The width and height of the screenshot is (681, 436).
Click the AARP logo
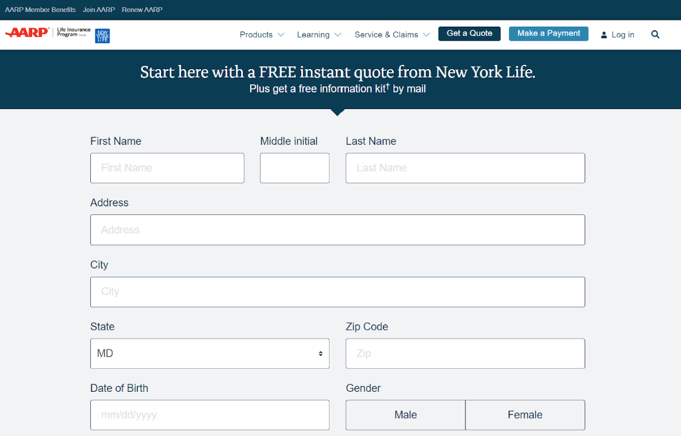click(x=27, y=33)
